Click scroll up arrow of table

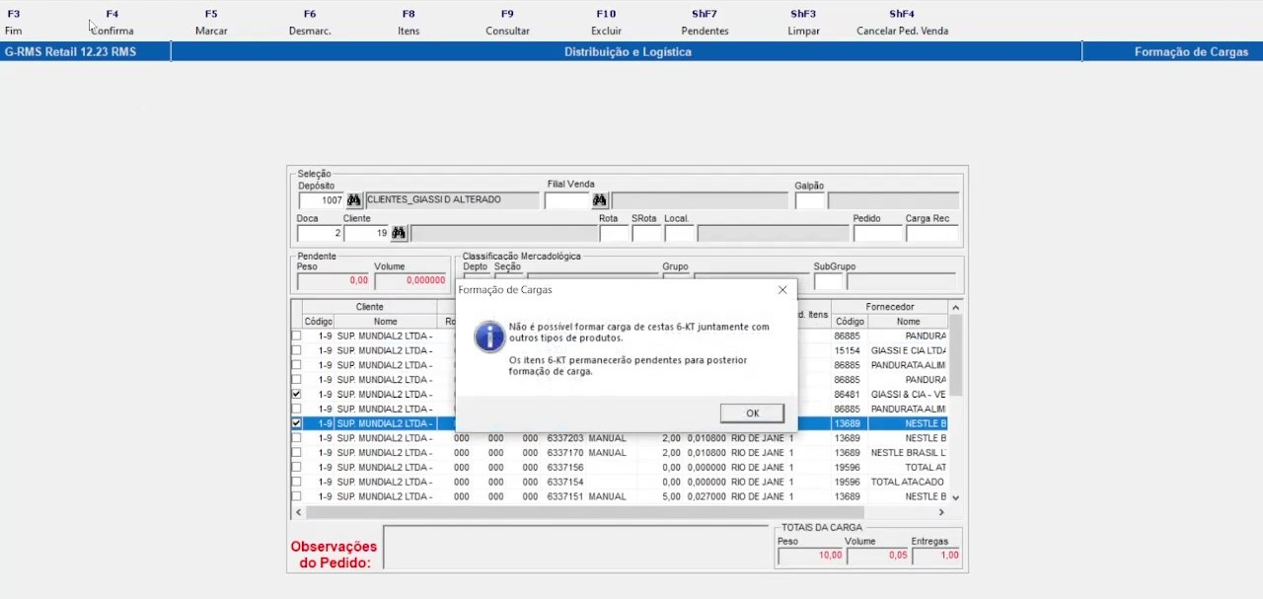[x=955, y=308]
